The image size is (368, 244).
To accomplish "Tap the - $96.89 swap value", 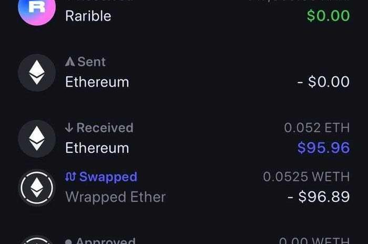I will (x=319, y=197).
